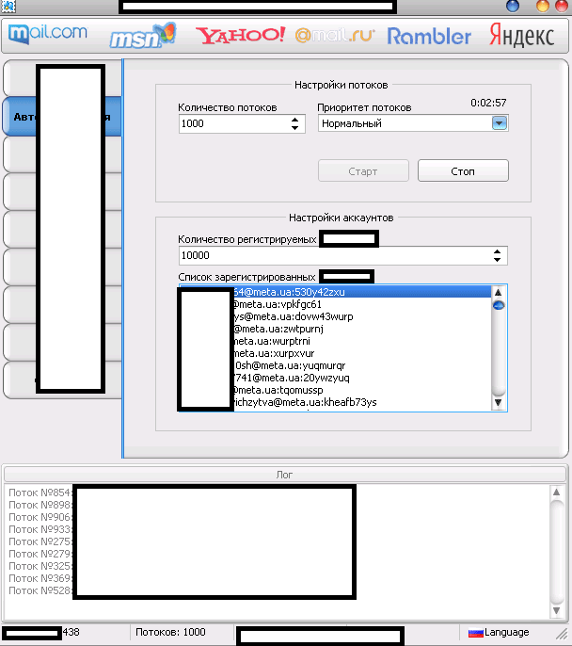Click log entry Поток №279
572x646 pixels.
pyautogui.click(x=40, y=554)
